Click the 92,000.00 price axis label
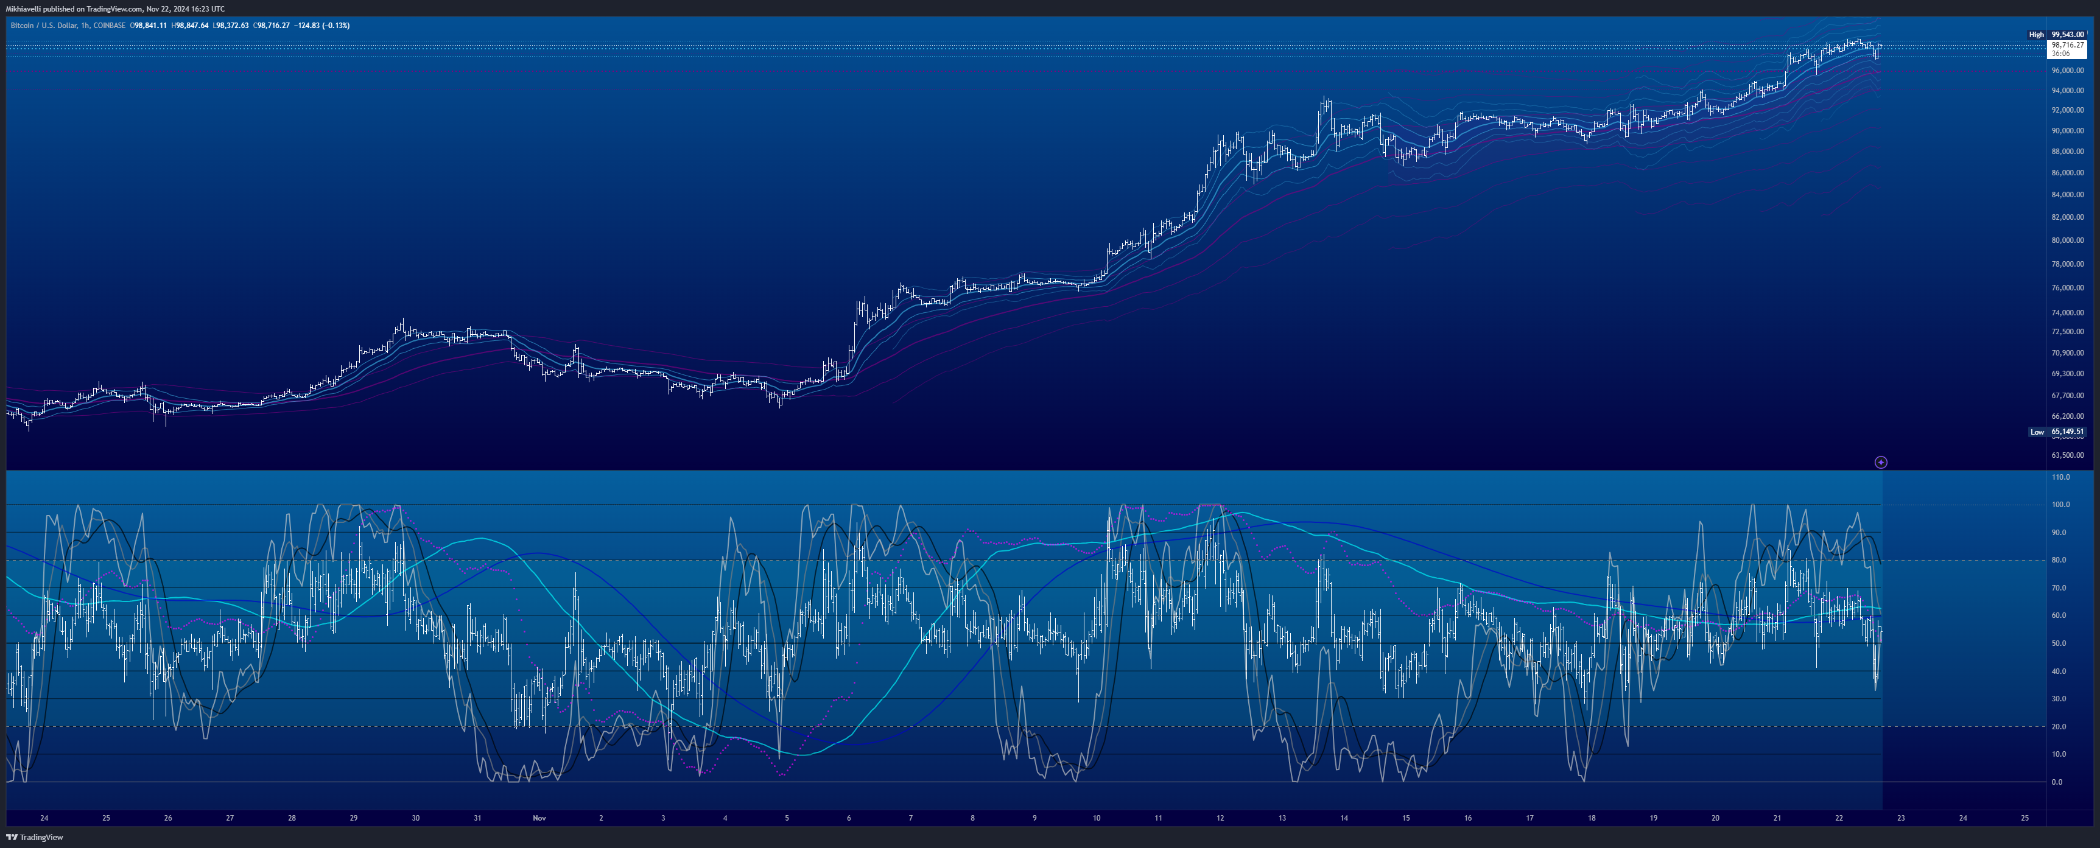This screenshot has height=848, width=2100. 2067,110
